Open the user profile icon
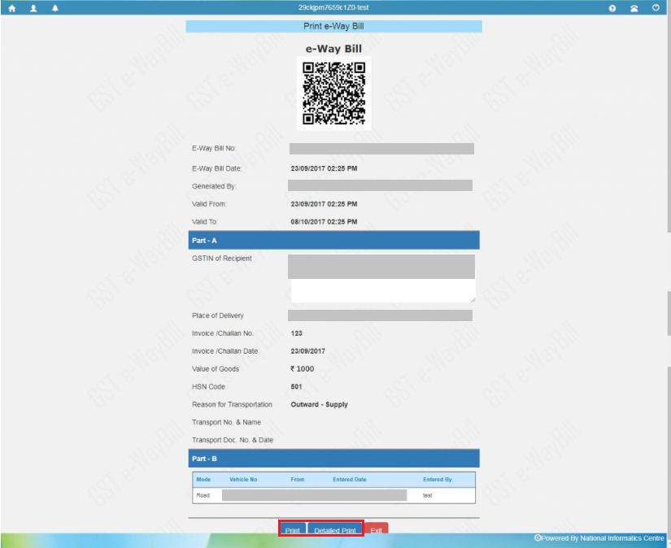 coord(31,7)
